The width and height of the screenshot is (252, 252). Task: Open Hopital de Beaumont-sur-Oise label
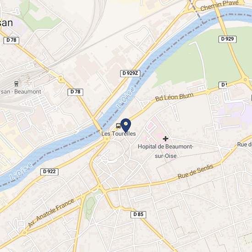165,151
